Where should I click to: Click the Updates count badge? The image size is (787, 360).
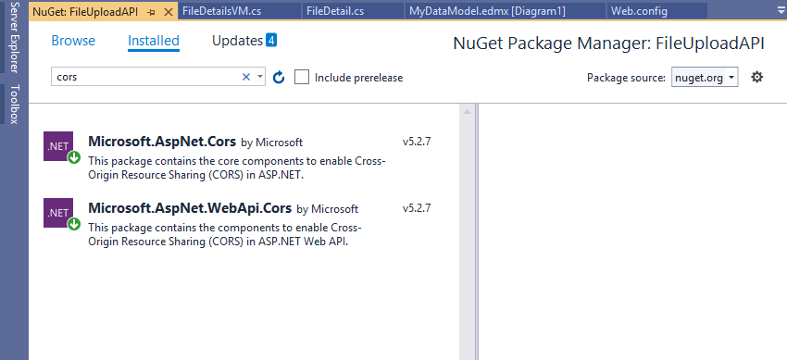271,40
